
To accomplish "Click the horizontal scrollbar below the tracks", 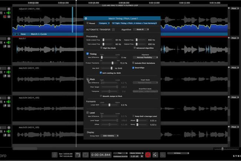I will click(25, 148).
